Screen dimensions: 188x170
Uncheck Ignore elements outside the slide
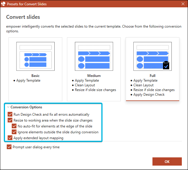click(x=14, y=132)
